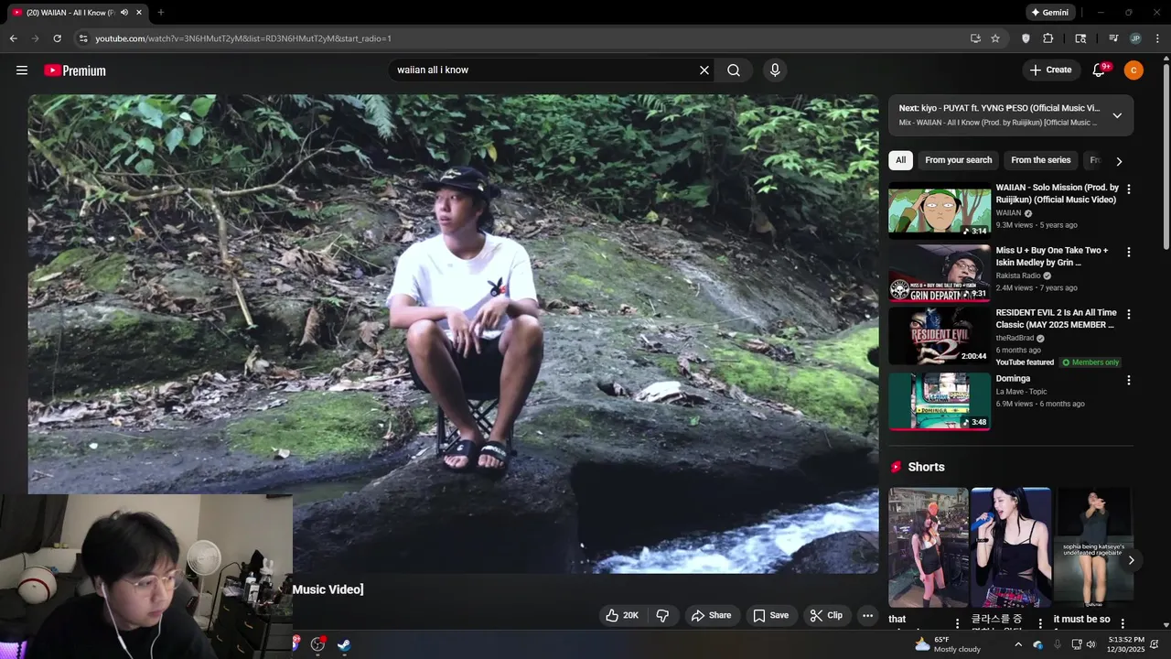Viewport: 1171px width, 659px height.
Task: Show hidden system tray icons
Action: click(x=1018, y=644)
